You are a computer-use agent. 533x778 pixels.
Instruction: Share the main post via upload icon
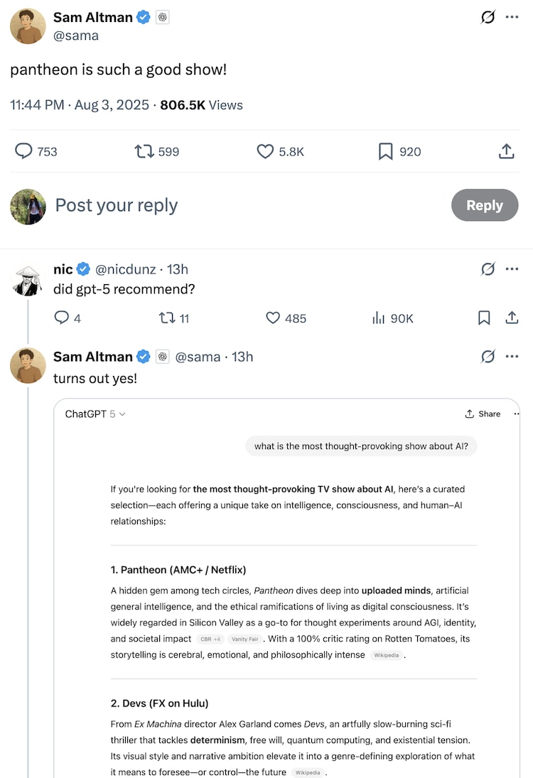click(506, 151)
